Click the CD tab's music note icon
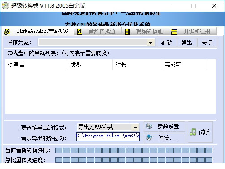This screenshot has height=169, width=225. [7, 32]
